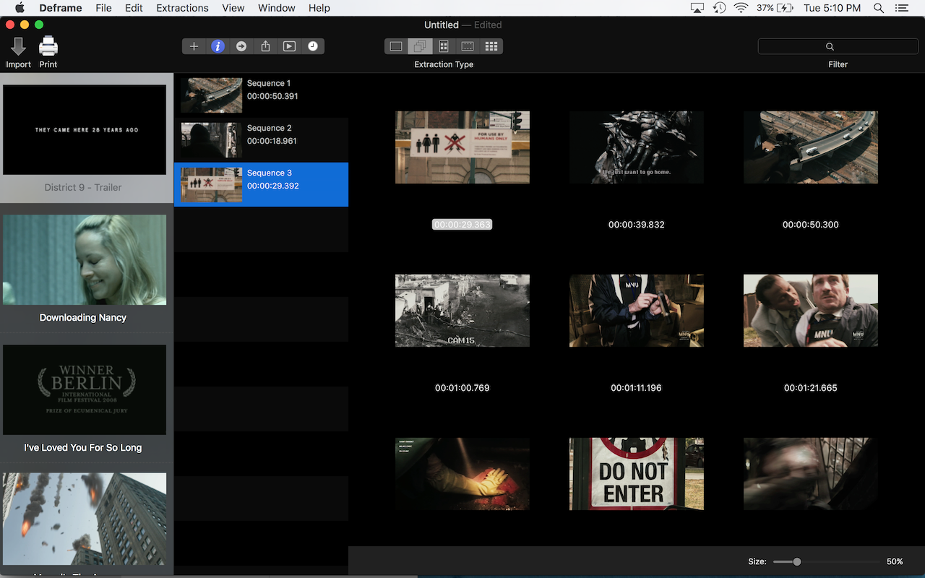Click the Filter search field
925x578 pixels.
tap(838, 46)
